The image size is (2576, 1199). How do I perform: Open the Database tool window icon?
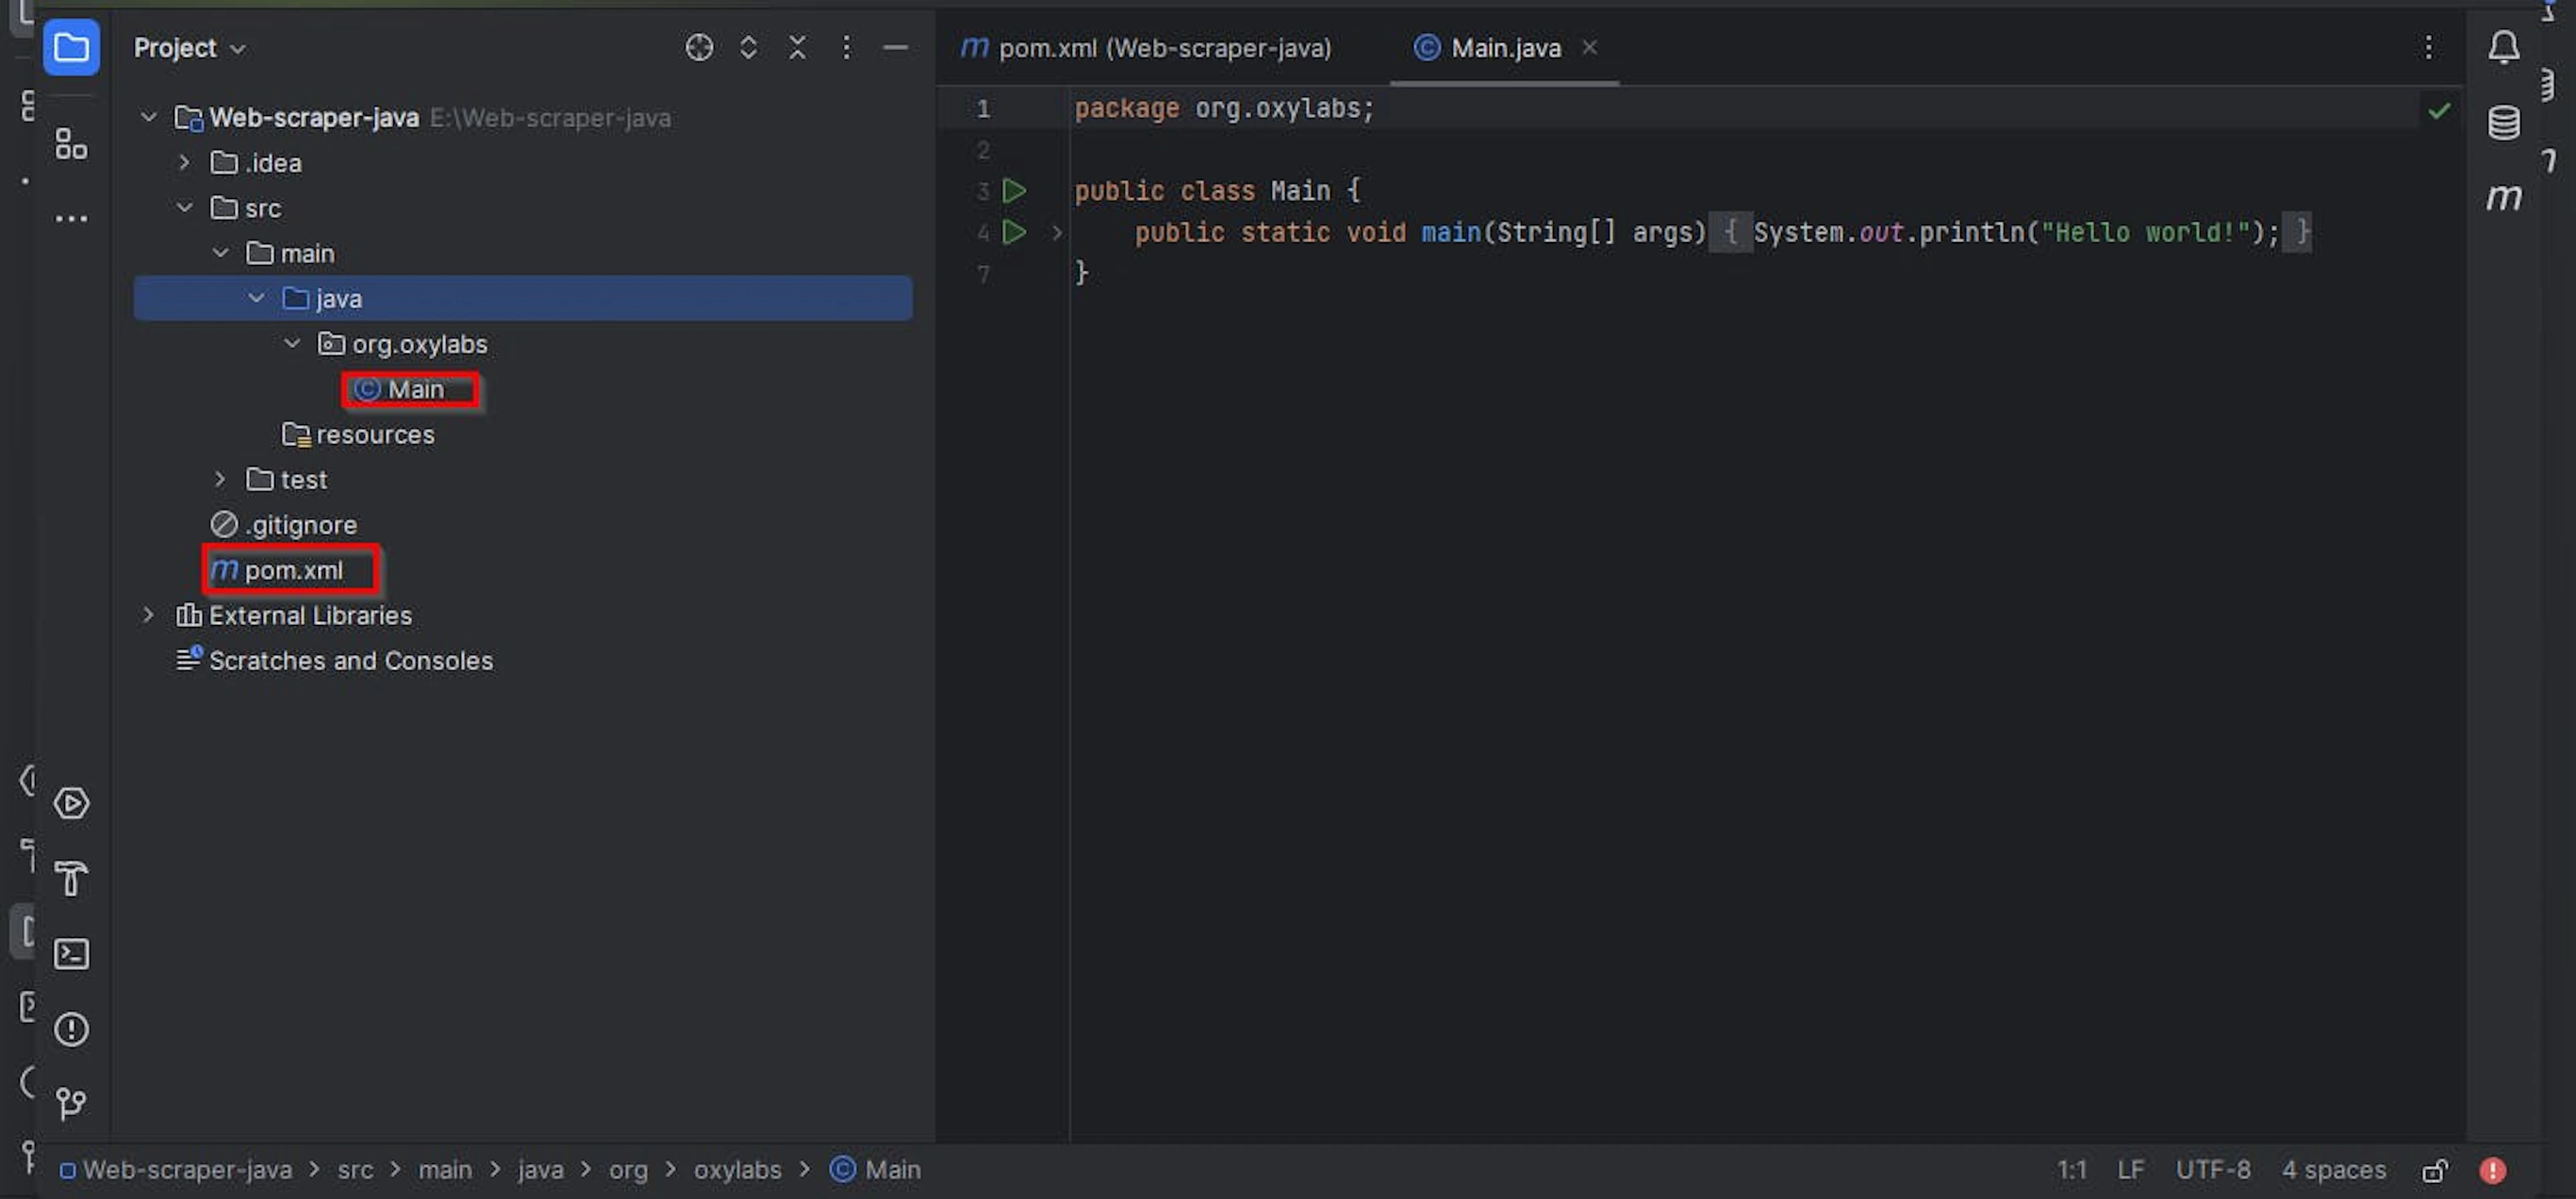point(2503,122)
